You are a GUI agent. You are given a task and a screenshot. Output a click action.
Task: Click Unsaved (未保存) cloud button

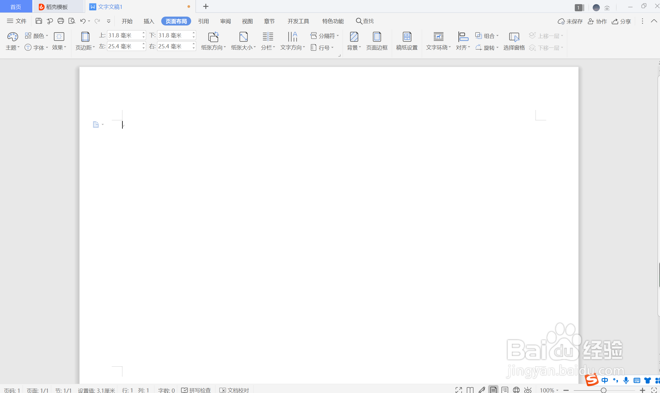click(x=570, y=21)
